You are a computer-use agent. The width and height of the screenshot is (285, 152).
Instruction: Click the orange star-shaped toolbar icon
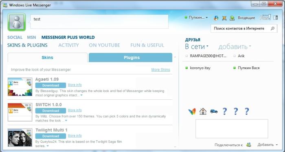coord(224,18)
